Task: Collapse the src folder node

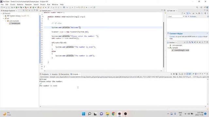Action: pos(4,19)
